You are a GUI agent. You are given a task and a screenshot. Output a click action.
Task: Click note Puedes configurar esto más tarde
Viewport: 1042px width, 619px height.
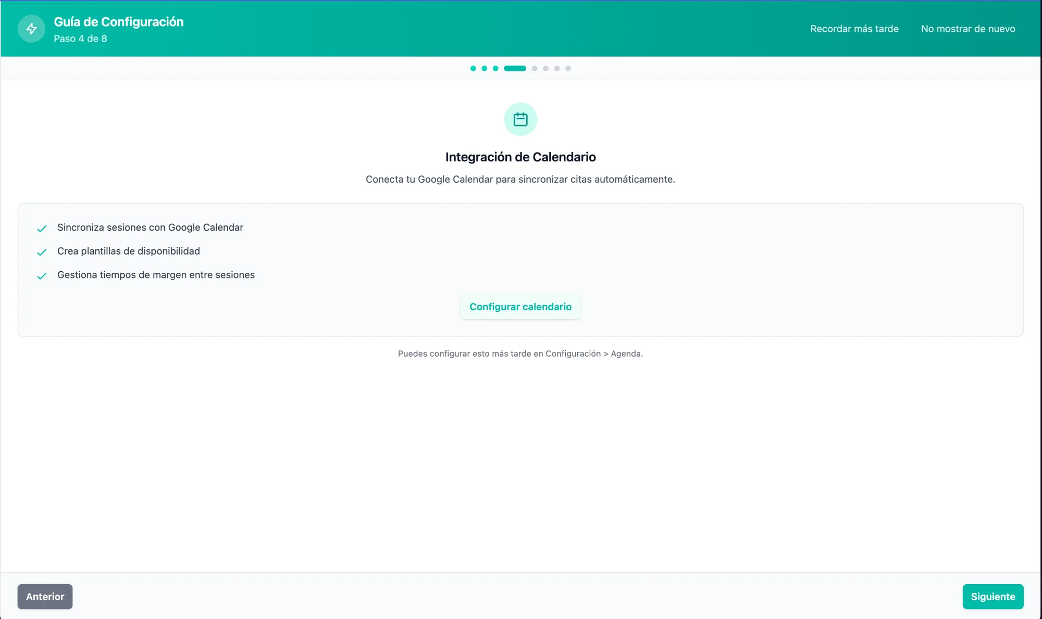(x=520, y=353)
